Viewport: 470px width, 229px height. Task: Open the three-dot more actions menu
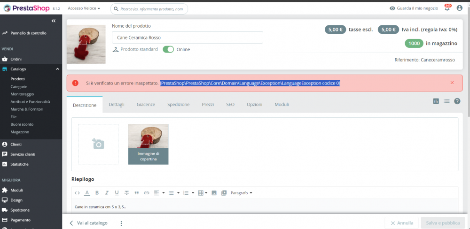pos(121,223)
